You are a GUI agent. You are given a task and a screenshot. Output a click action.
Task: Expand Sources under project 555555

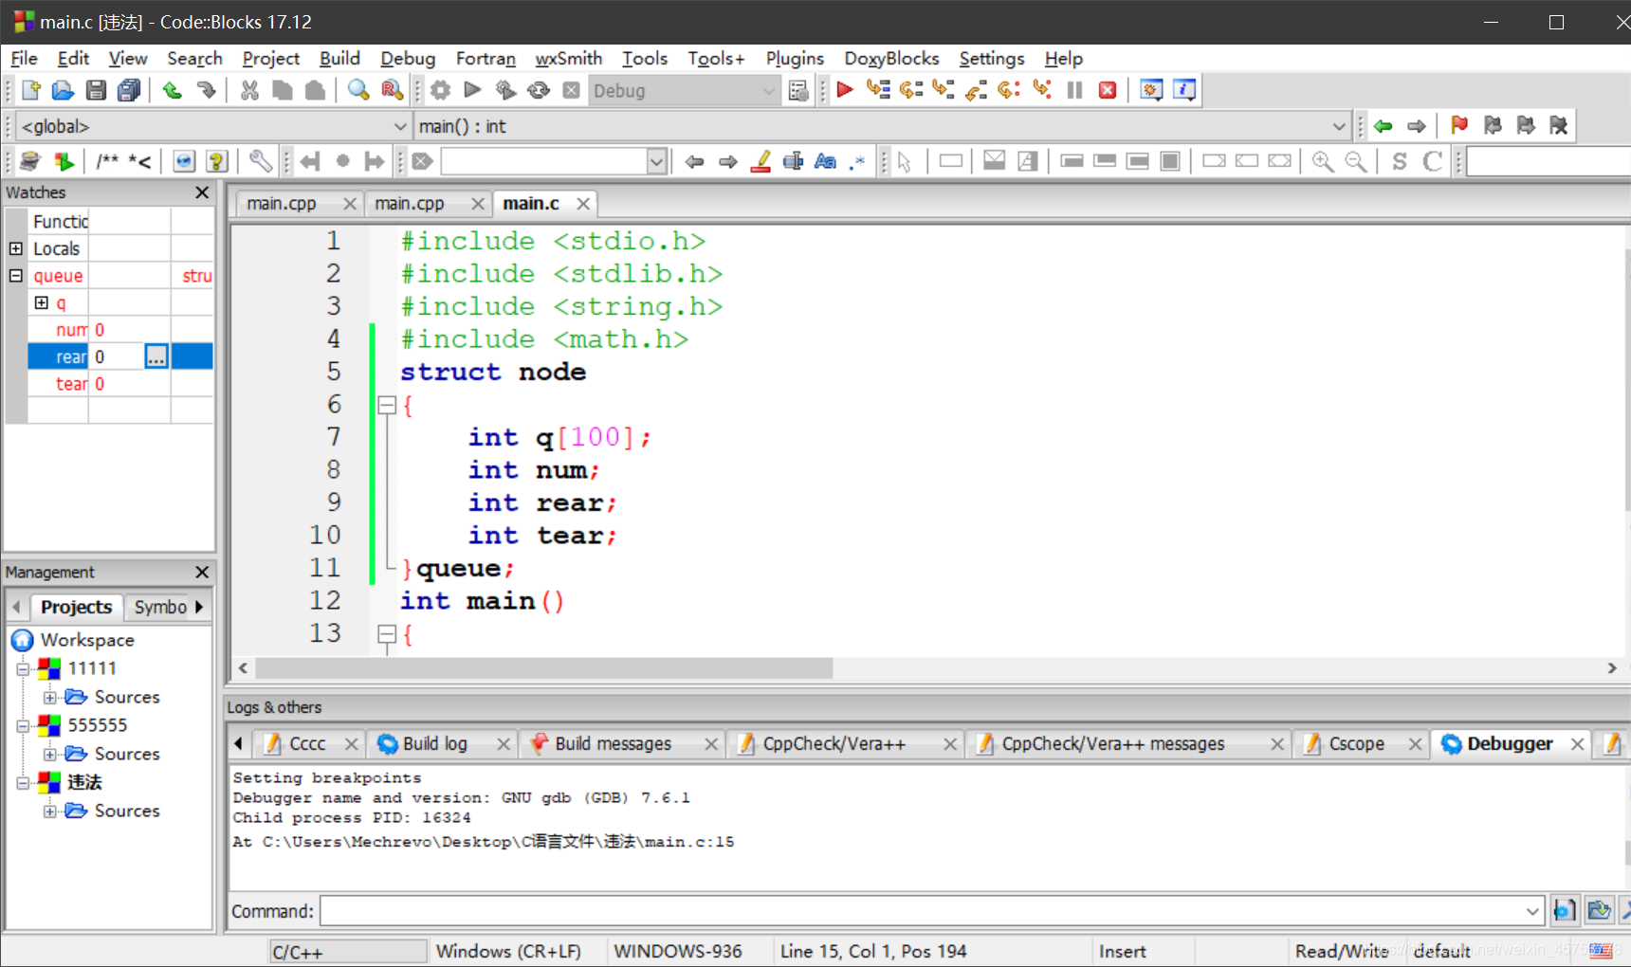tap(49, 754)
